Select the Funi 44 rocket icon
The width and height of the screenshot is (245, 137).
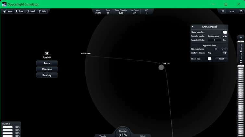(47, 53)
